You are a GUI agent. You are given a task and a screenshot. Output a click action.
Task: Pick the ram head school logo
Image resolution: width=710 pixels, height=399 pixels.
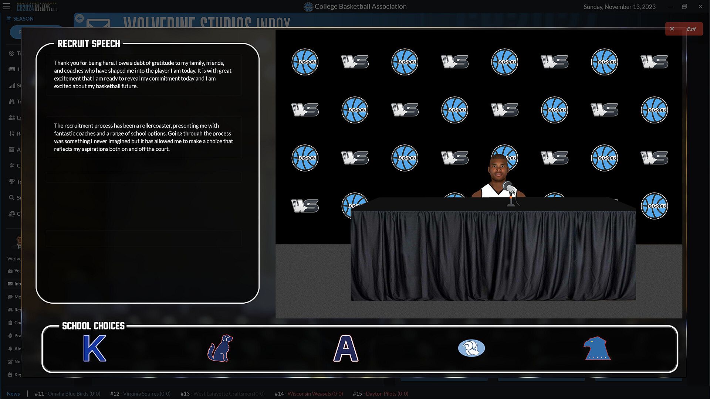[x=471, y=348]
